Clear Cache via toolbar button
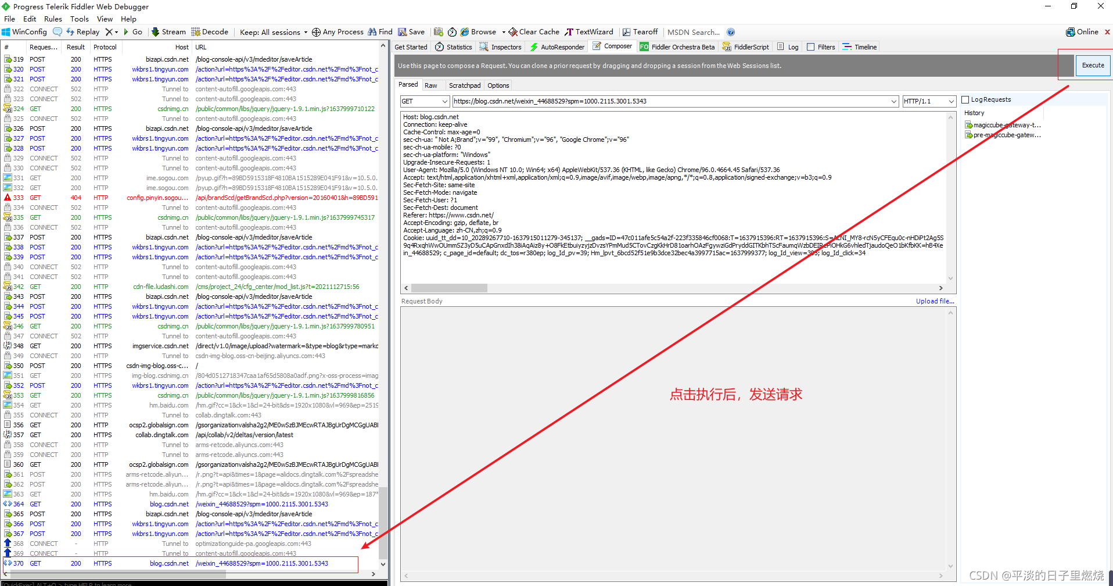Viewport: 1113px width, 586px height. (x=534, y=32)
